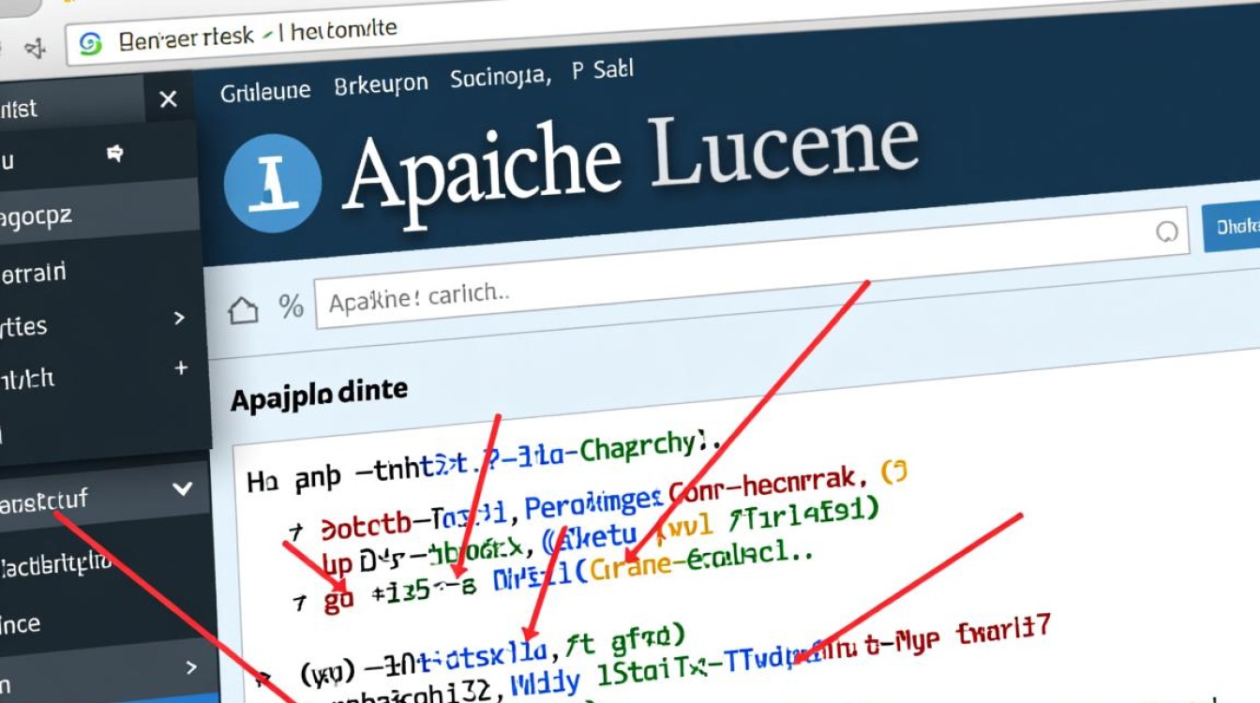
Task: Expand the bottom sidebar row right chevron
Action: tap(191, 667)
